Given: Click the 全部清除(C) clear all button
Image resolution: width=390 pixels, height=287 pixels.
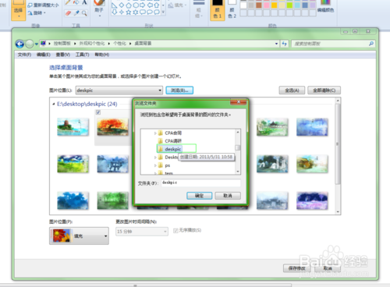Looking at the screenshot, I should point(324,90).
